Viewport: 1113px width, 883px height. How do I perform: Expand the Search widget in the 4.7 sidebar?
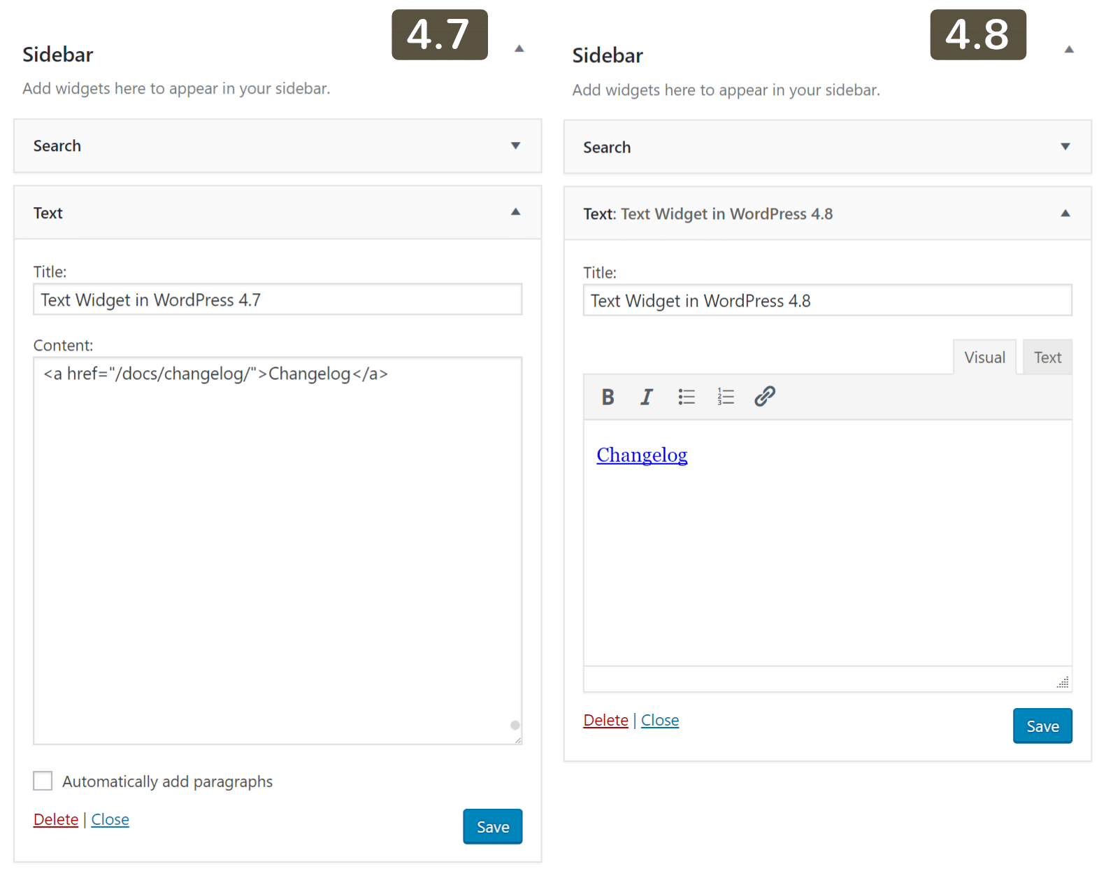515,146
